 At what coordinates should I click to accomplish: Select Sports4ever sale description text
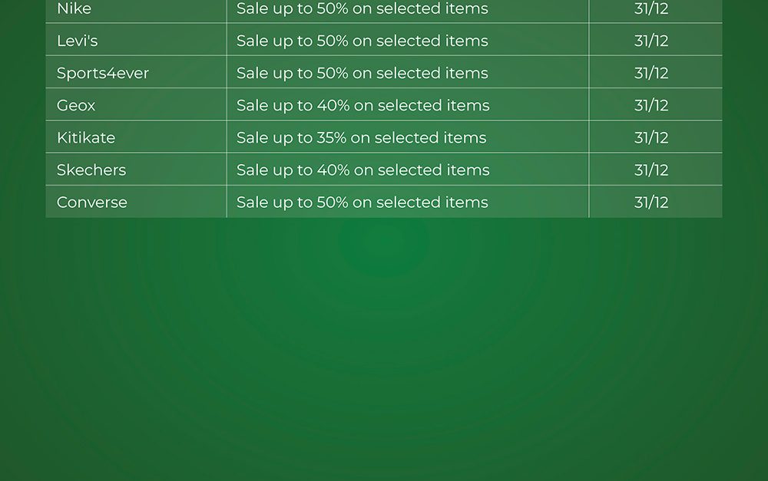[x=362, y=73]
